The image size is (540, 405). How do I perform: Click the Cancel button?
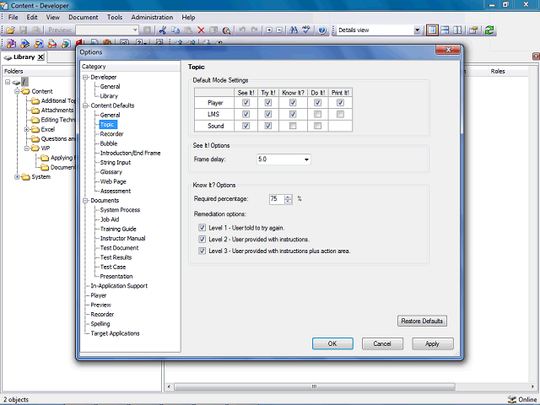[382, 343]
